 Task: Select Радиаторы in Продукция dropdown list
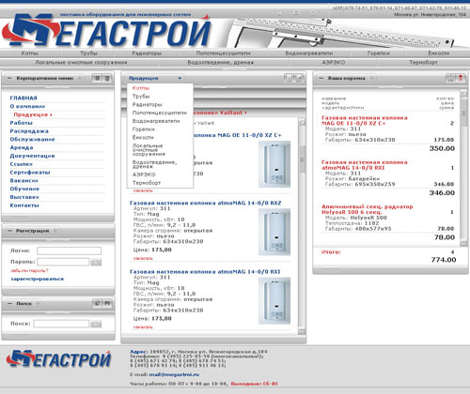[147, 104]
